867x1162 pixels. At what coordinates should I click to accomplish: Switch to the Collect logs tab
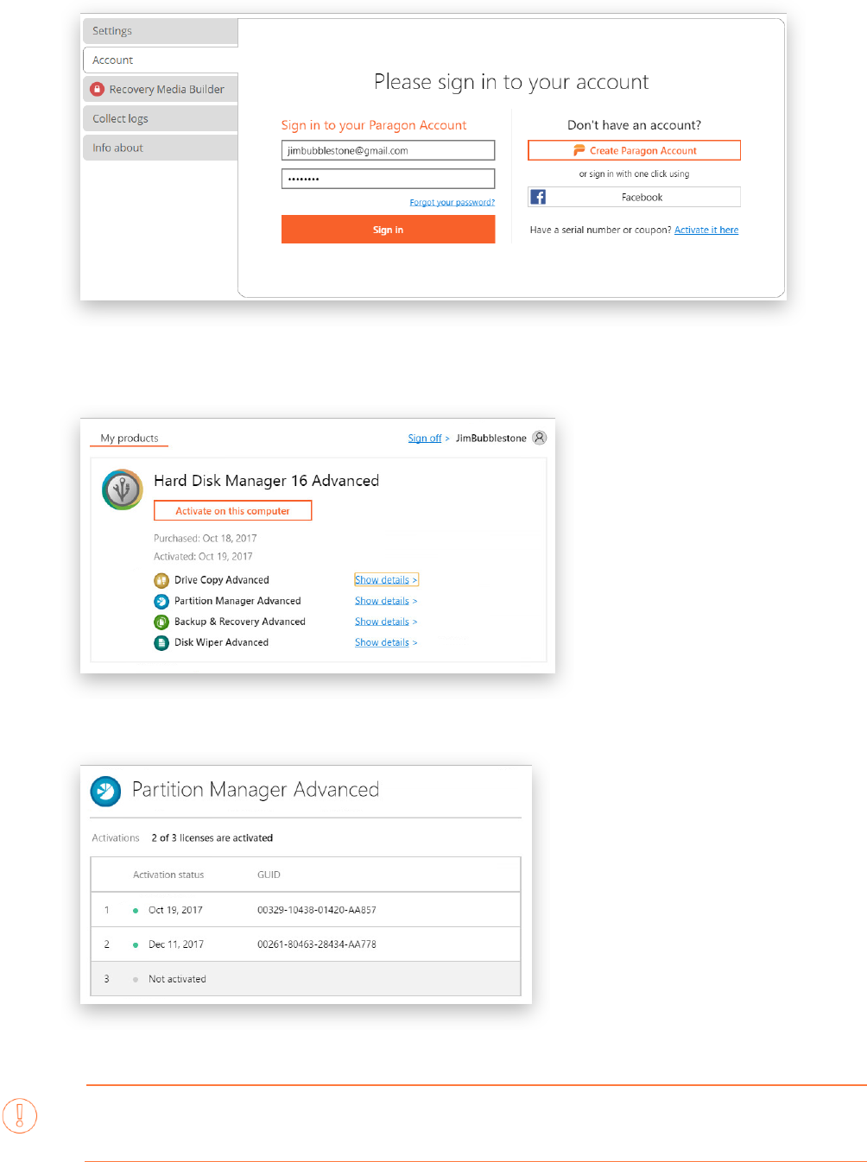click(x=160, y=118)
